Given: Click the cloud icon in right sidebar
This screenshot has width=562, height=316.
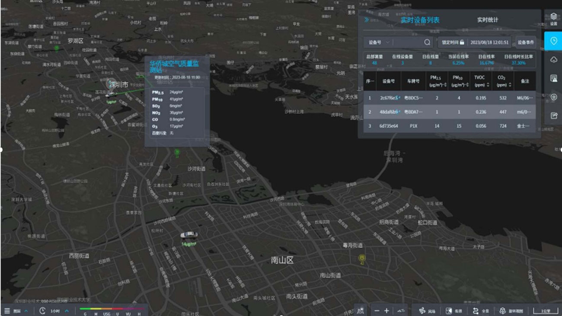Looking at the screenshot, I should (553, 60).
